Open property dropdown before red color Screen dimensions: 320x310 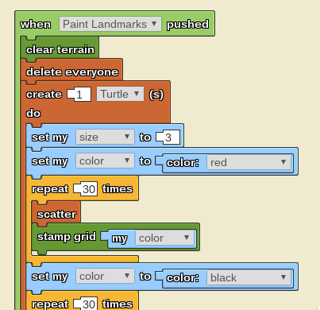[x=105, y=161]
